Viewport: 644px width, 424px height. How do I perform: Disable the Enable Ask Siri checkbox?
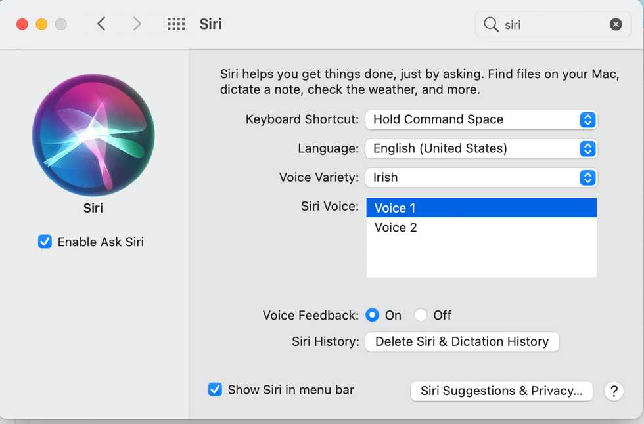44,242
